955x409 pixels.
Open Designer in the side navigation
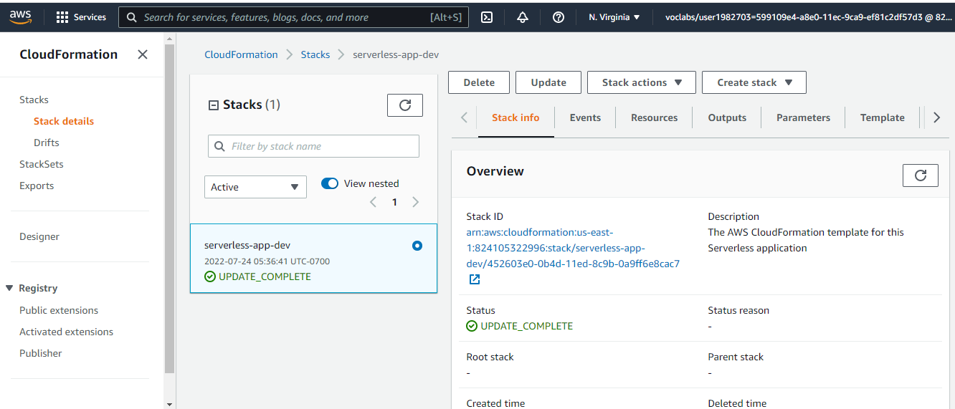pos(39,236)
